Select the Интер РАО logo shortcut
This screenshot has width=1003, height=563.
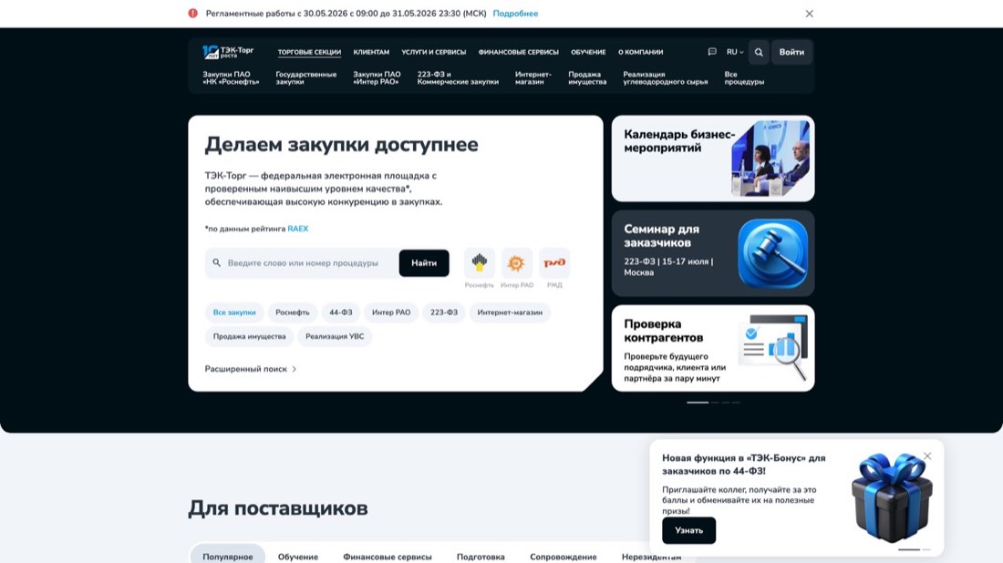pos(516,262)
